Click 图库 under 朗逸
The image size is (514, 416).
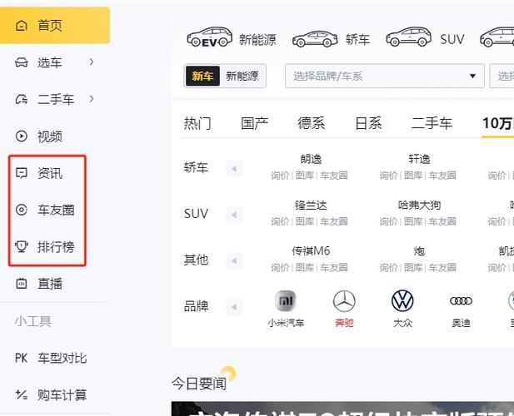[305, 176]
